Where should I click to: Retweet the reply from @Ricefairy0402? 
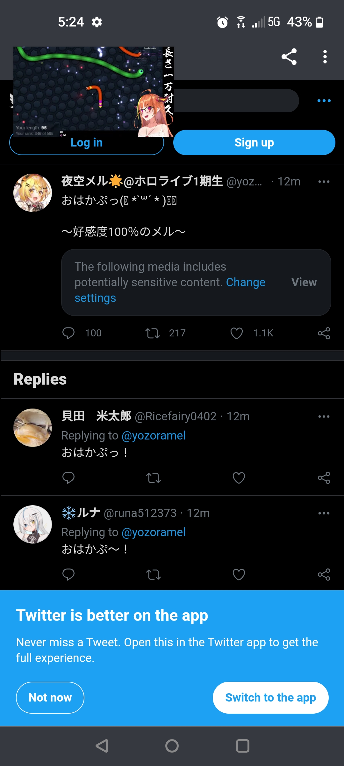[153, 478]
